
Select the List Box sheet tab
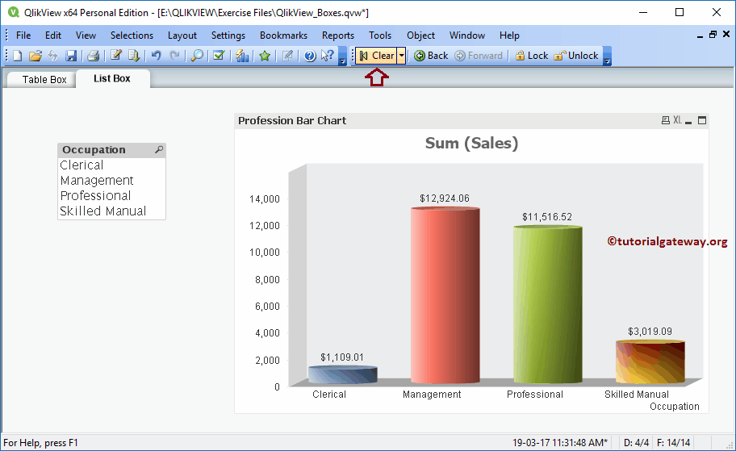pos(112,78)
